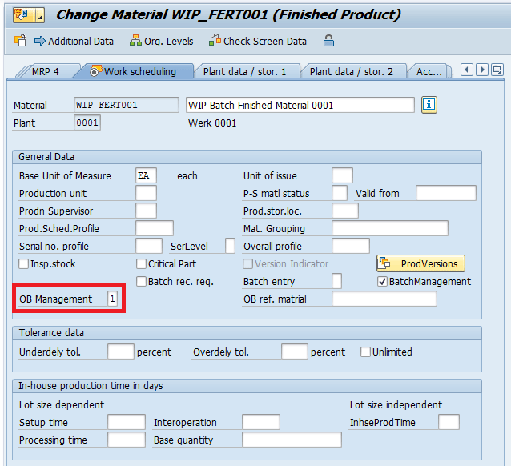Focus the Underdely tol. percent field
The width and height of the screenshot is (511, 466).
pyautogui.click(x=120, y=352)
